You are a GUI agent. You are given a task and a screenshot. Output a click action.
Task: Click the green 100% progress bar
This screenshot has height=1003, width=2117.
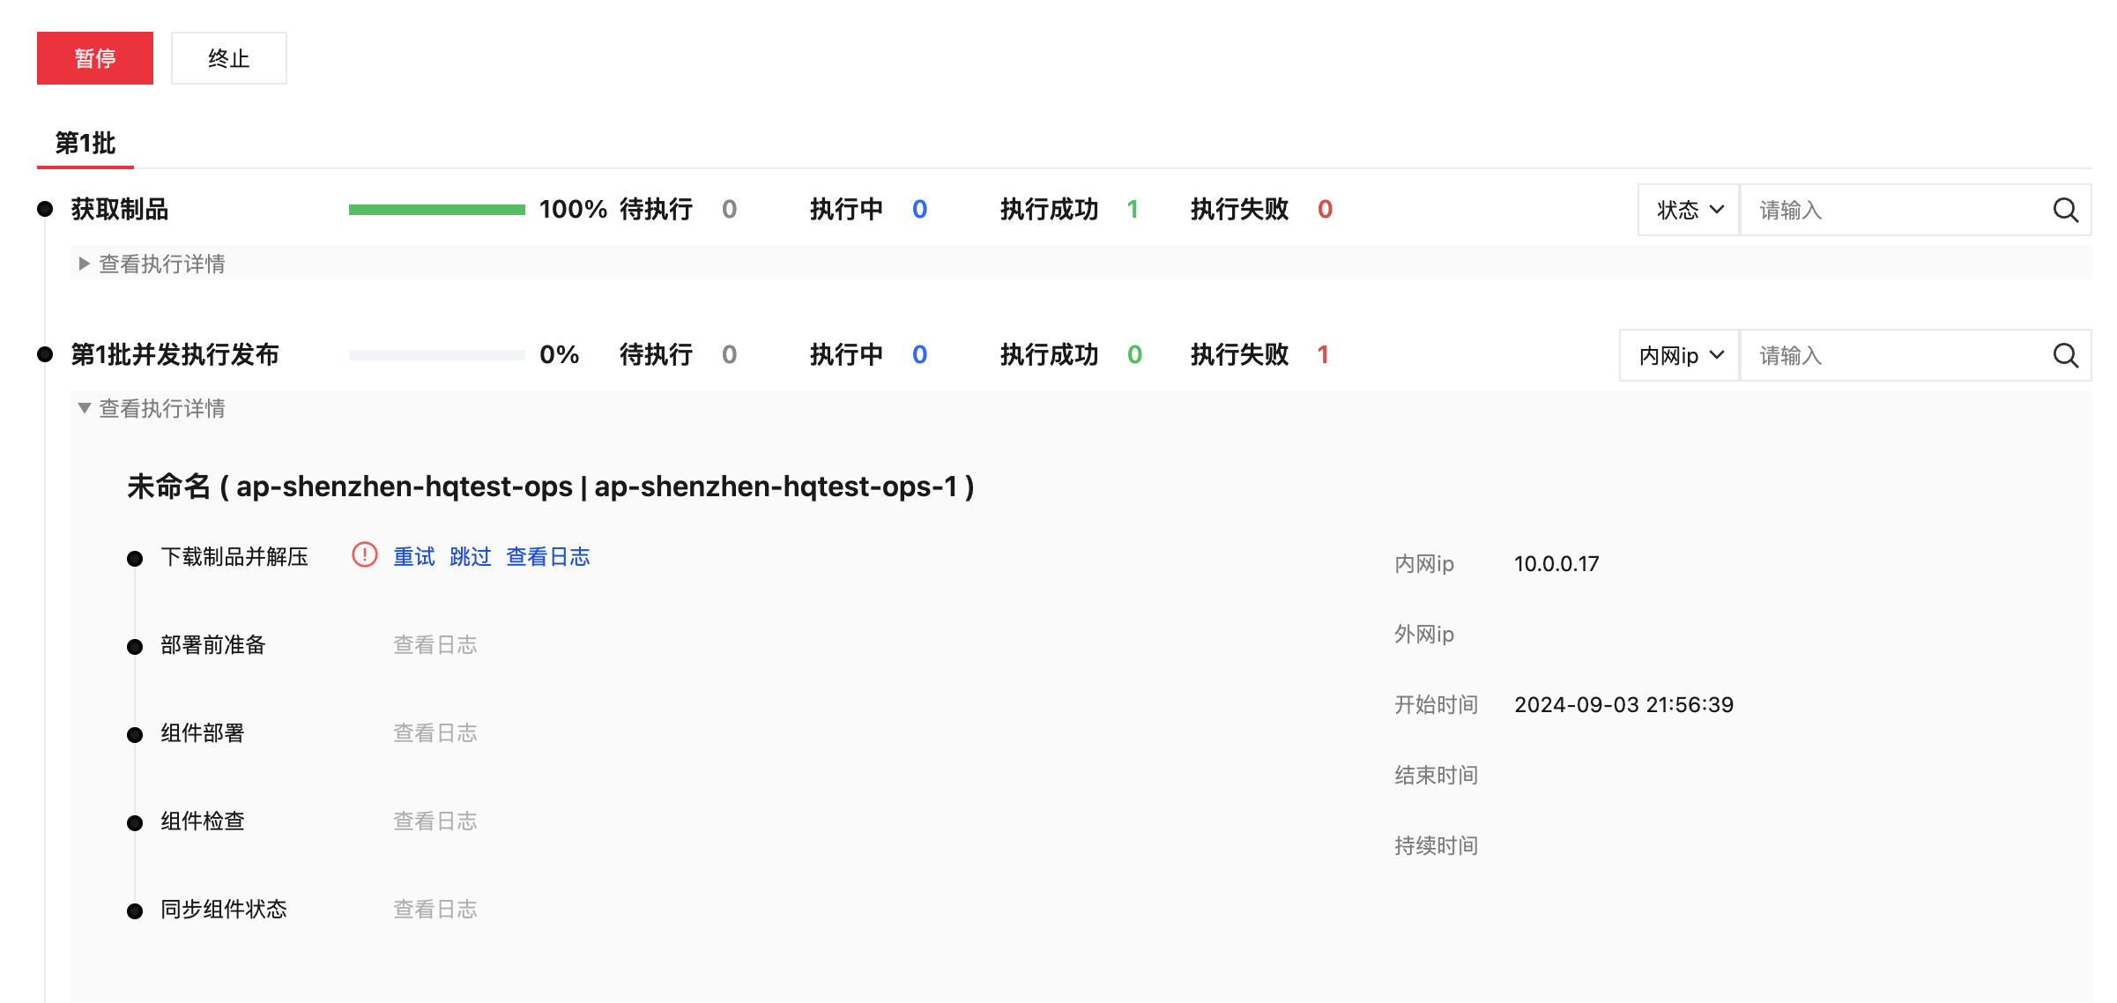point(436,210)
